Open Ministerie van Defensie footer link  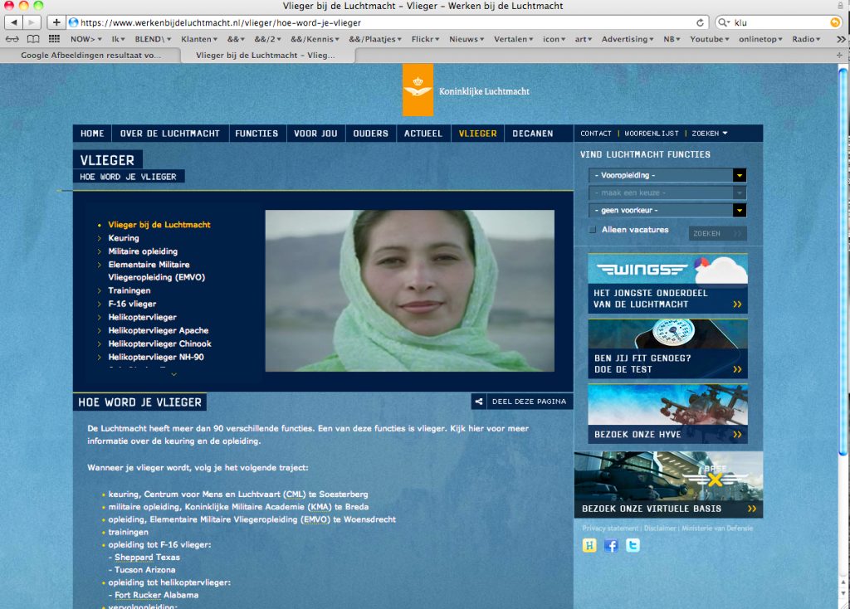(717, 528)
